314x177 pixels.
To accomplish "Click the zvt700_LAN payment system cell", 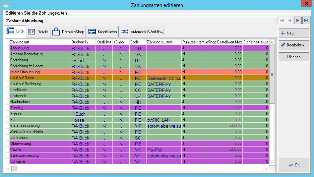I will pyautogui.click(x=164, y=120).
